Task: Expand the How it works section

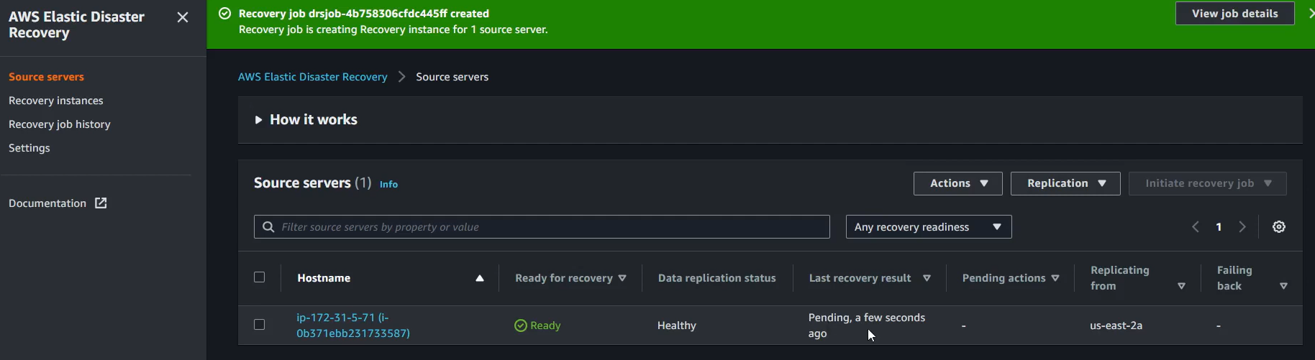Action: point(306,120)
